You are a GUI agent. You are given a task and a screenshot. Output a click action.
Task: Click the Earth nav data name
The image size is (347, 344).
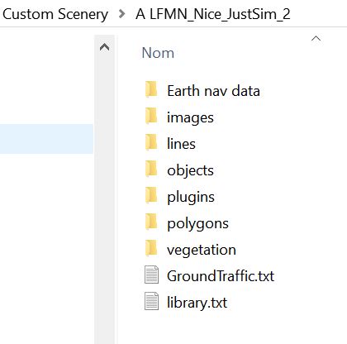pyautogui.click(x=213, y=91)
